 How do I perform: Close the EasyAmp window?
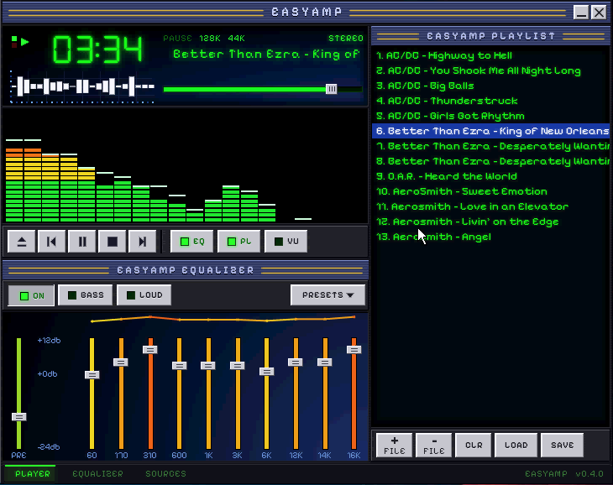pyautogui.click(x=599, y=12)
